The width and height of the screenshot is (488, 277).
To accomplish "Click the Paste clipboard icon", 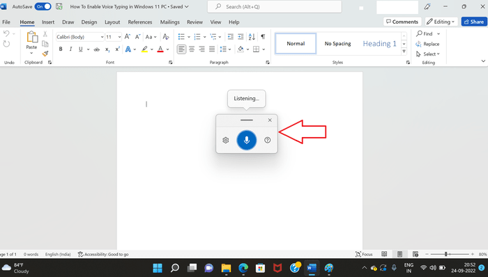I will tap(32, 38).
